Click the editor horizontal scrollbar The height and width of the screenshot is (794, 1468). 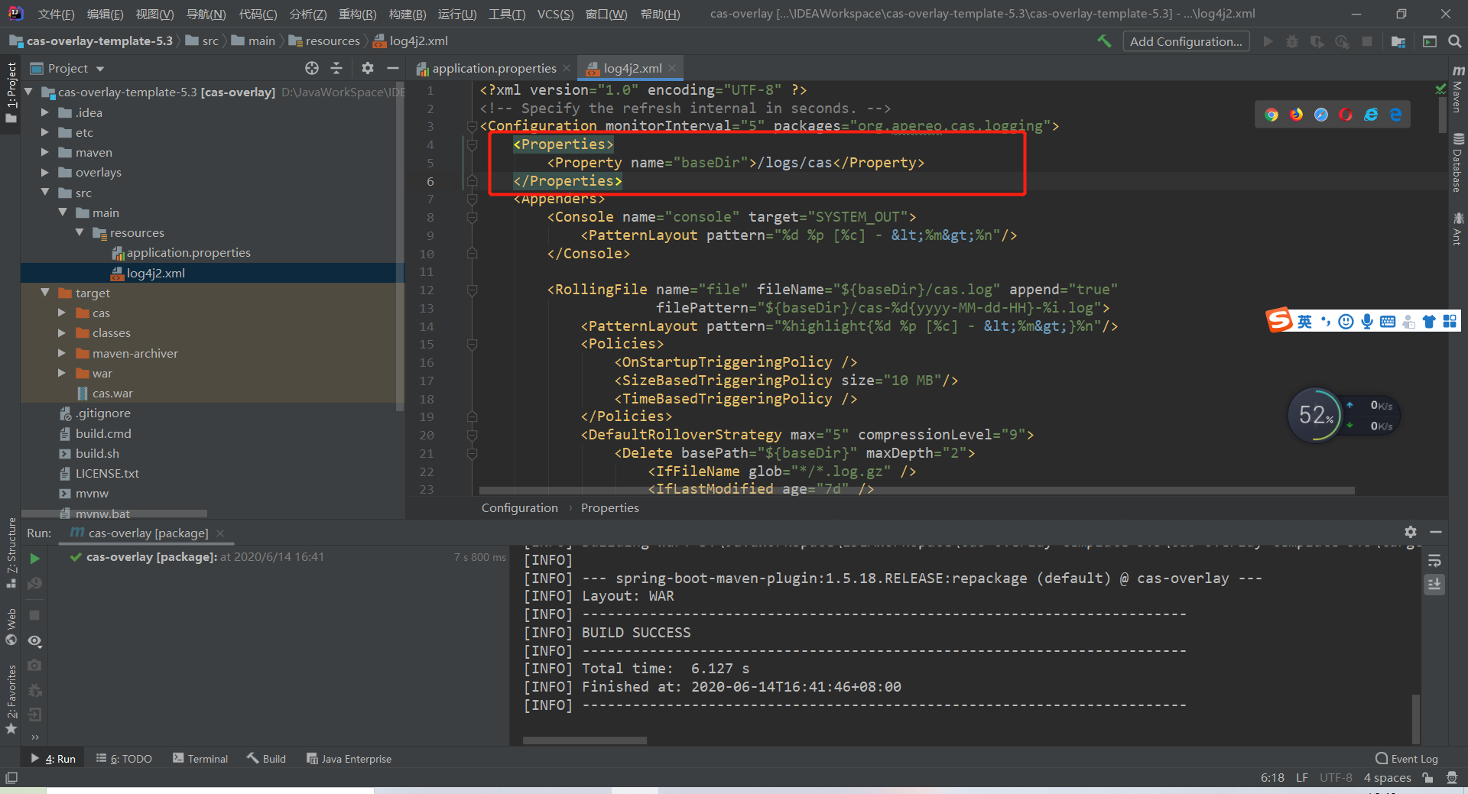tap(917, 491)
